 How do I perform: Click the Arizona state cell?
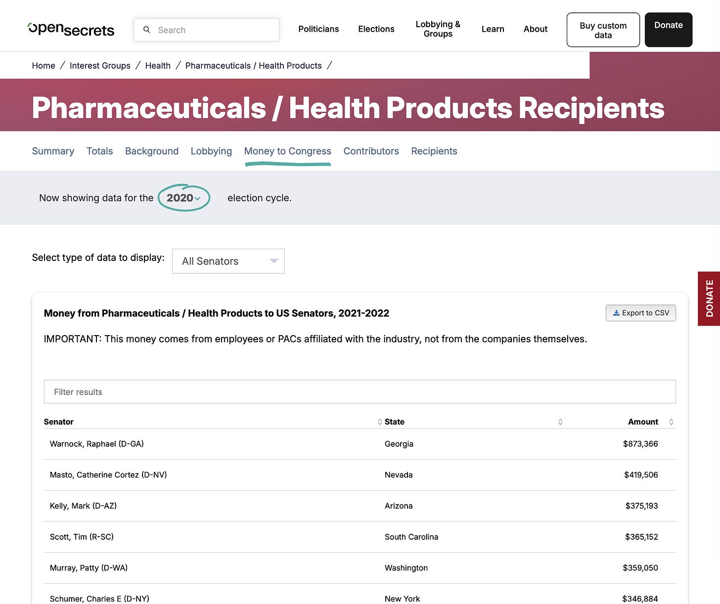click(x=399, y=506)
